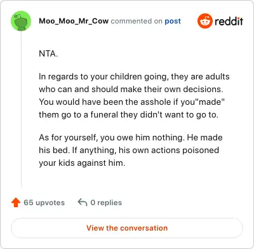The image size is (254, 249).
Task: Click the line "his bed. If anything"
Action: point(129,151)
